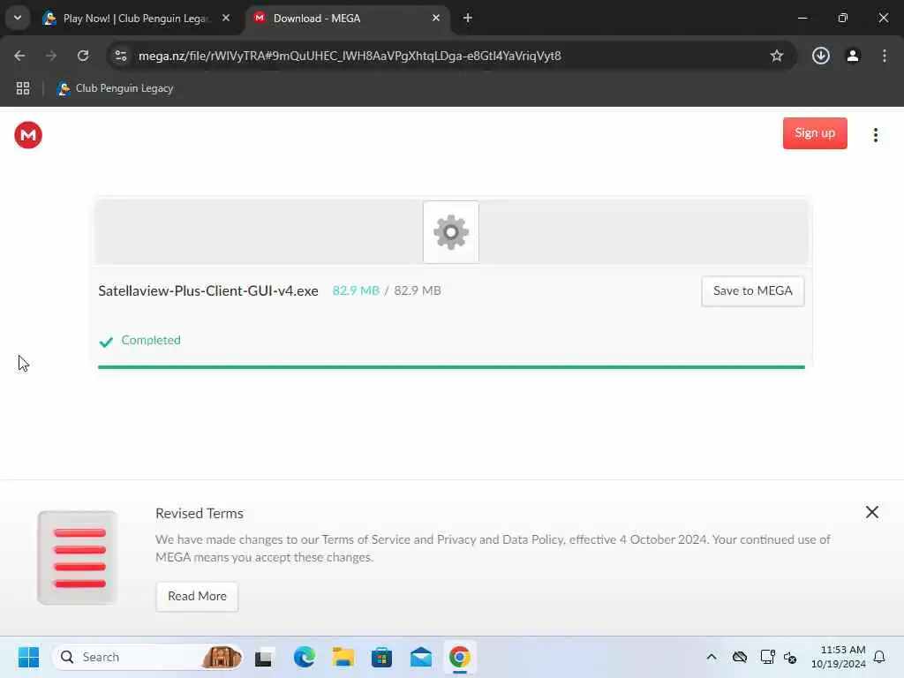Open the clock and date panel
This screenshot has height=678, width=904.
839,657
